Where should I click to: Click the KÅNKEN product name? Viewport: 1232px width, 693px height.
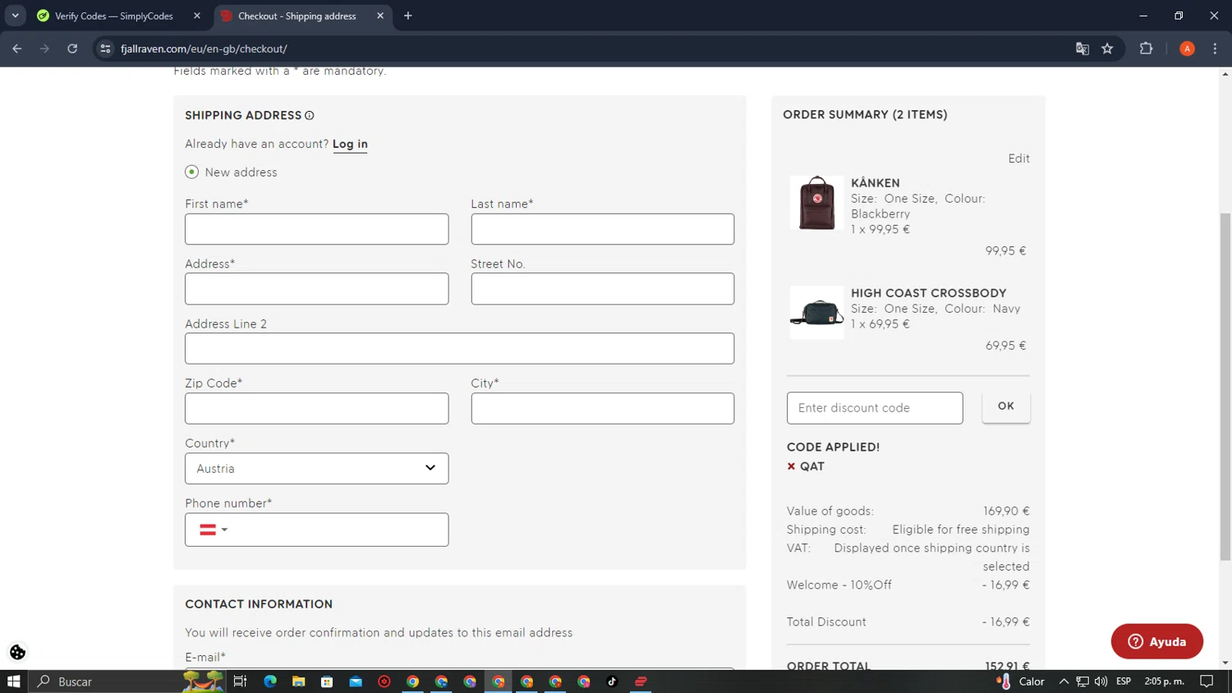876,183
